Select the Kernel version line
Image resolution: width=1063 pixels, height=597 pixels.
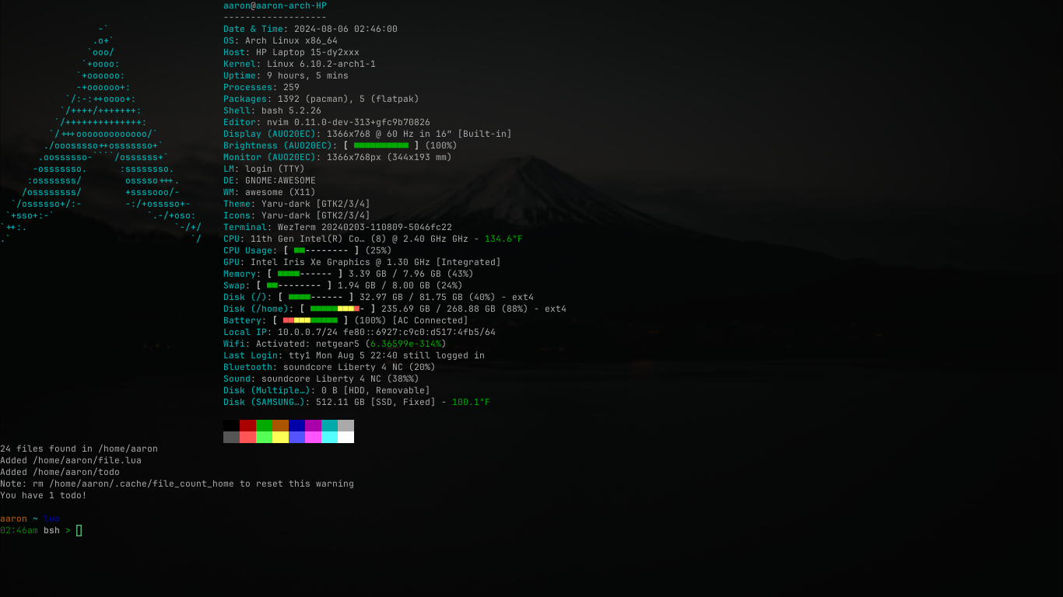(x=300, y=64)
